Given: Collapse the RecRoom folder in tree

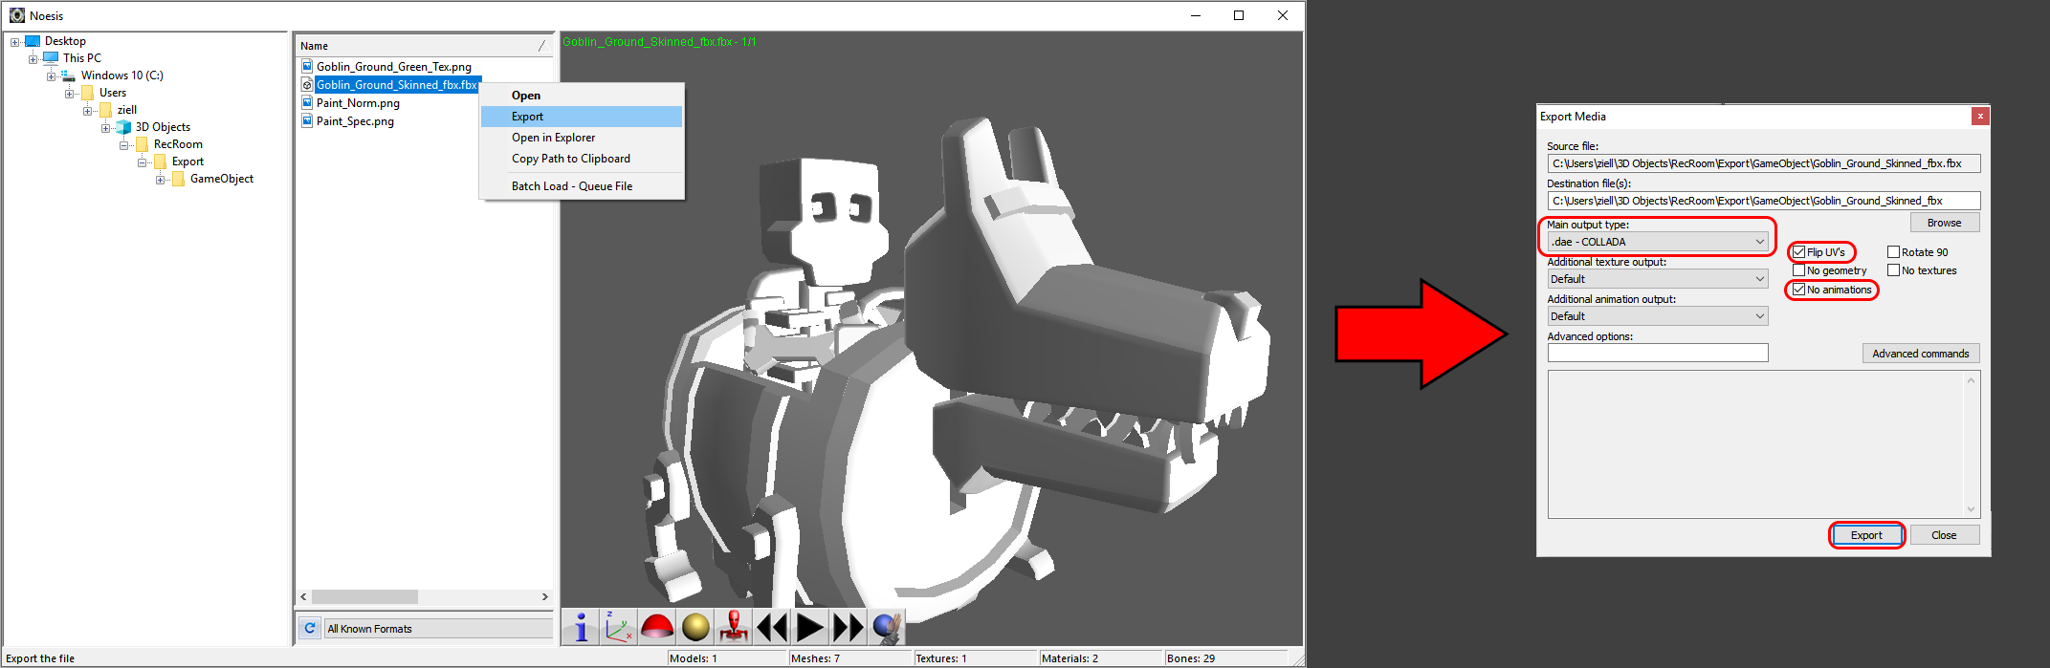Looking at the screenshot, I should tap(124, 145).
